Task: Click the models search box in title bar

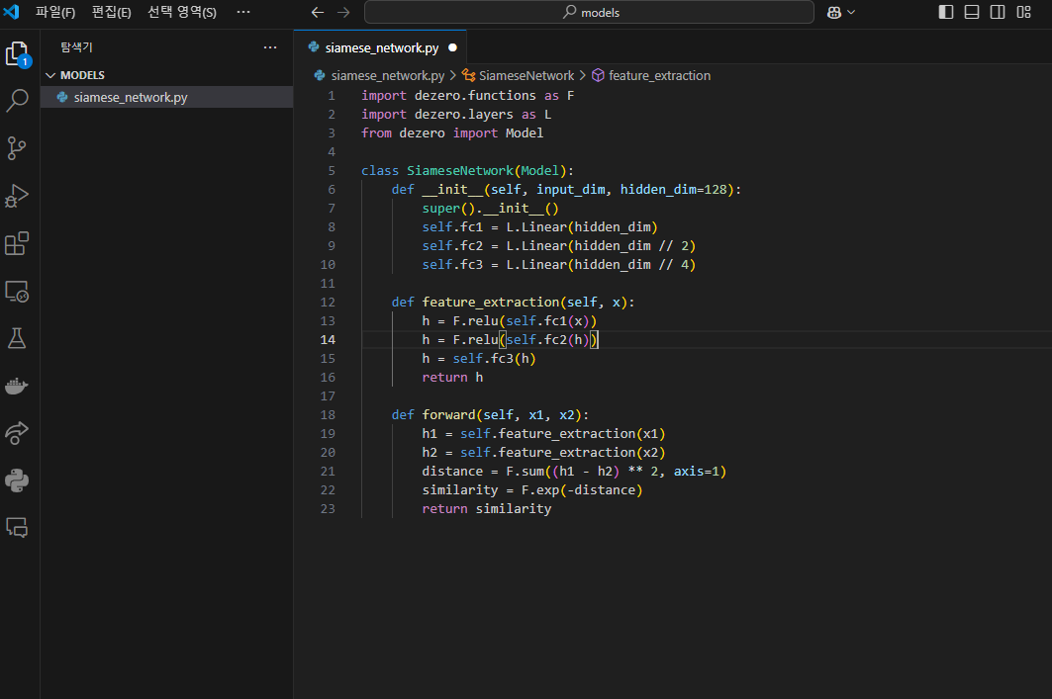Action: (589, 12)
